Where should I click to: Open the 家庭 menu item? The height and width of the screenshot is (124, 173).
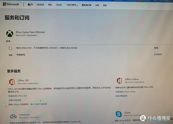click(x=105, y=5)
